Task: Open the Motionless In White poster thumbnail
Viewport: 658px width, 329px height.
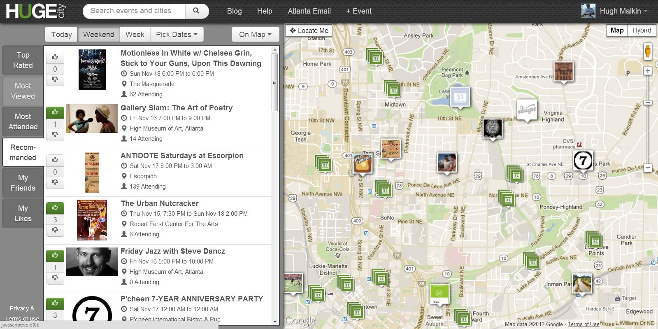Action: (x=92, y=70)
